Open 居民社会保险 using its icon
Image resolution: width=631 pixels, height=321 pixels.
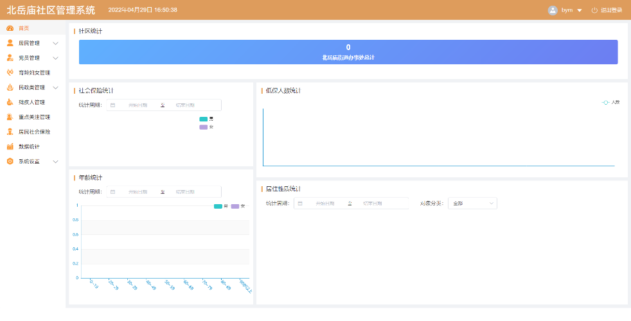(x=10, y=132)
